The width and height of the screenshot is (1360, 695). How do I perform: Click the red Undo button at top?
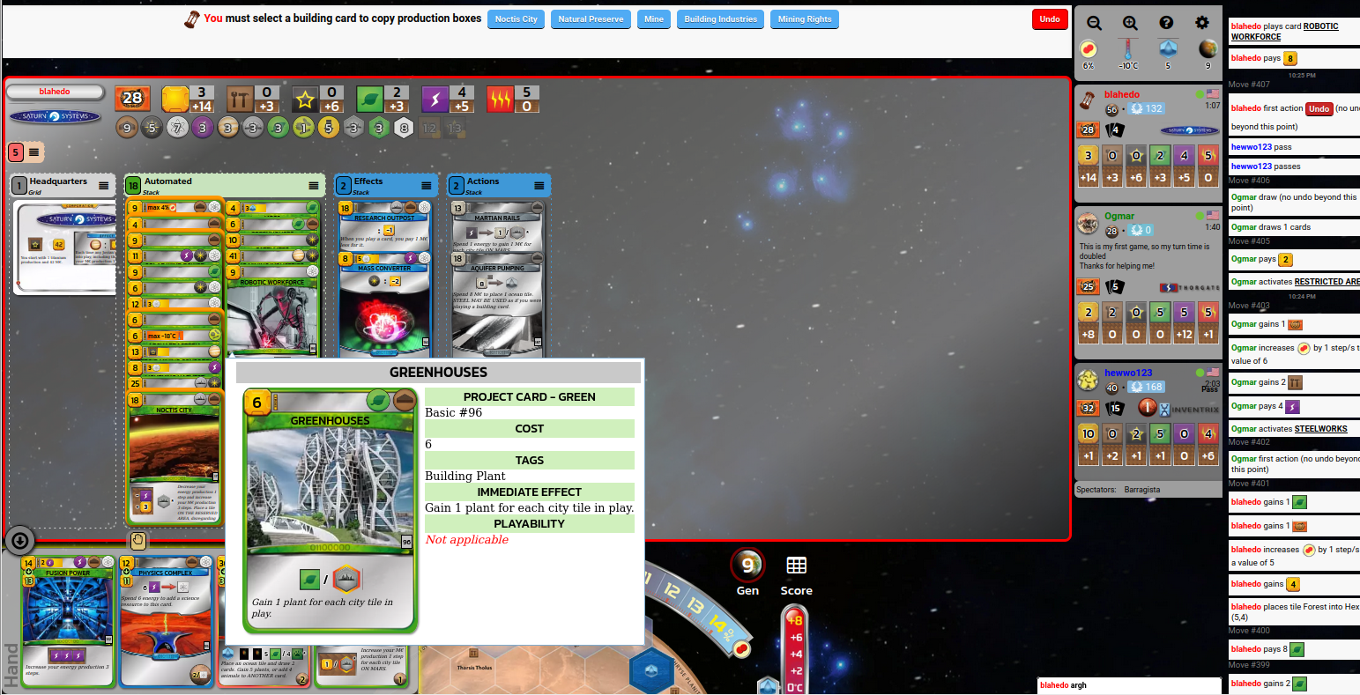click(1050, 19)
